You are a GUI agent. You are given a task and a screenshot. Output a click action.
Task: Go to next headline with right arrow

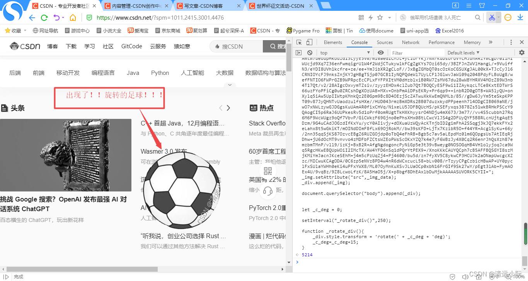[228, 108]
